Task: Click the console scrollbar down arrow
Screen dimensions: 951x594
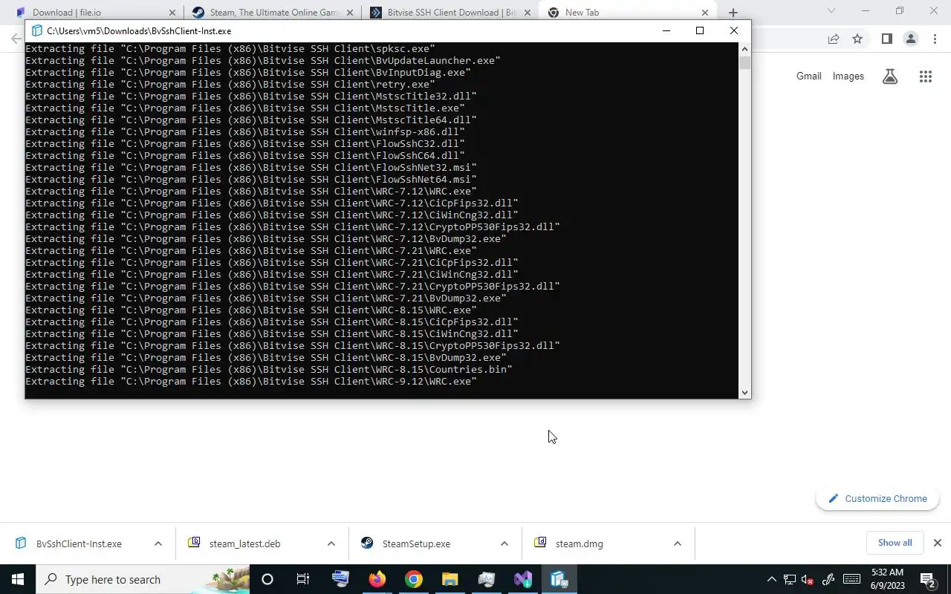Action: coord(744,392)
